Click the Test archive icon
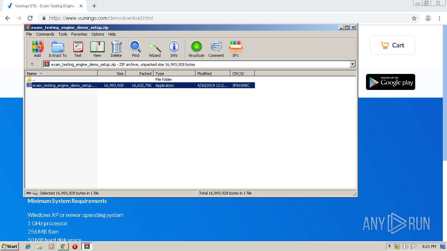This screenshot has height=251, width=447. [78, 49]
